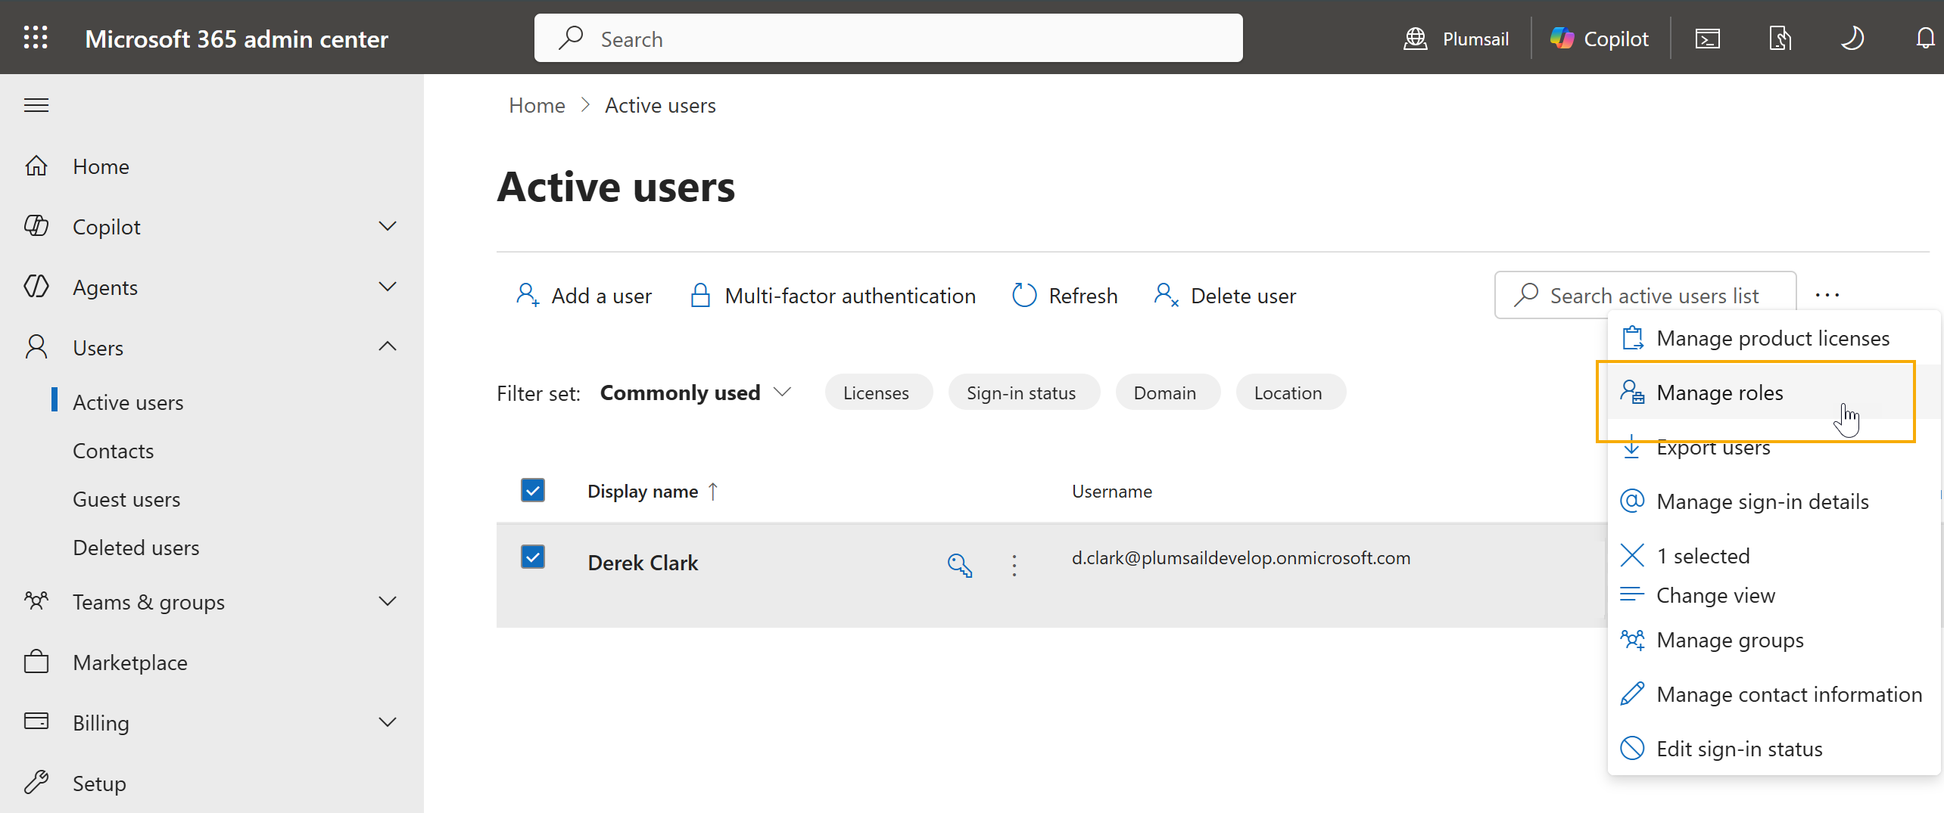Expand the Agents sidebar section chevron
This screenshot has width=1944, height=813.
(x=388, y=287)
